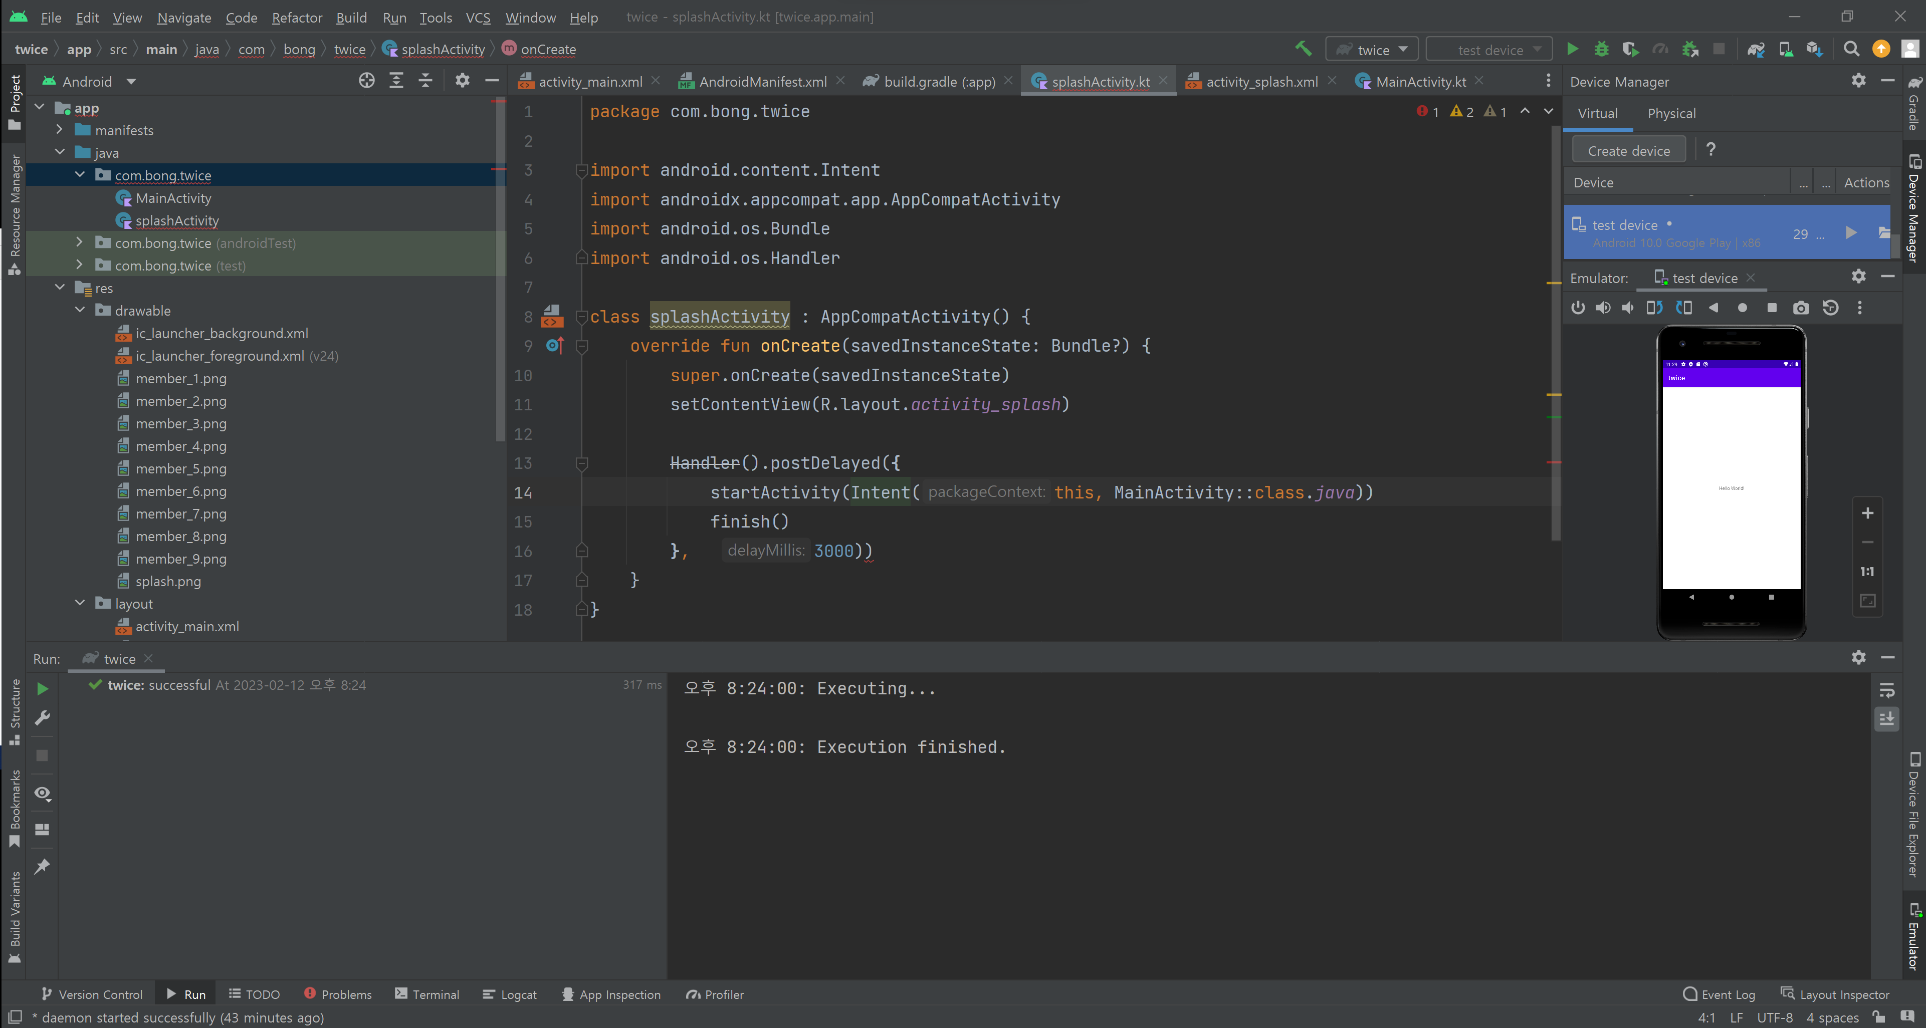Toggle Structure tool window

click(x=14, y=712)
